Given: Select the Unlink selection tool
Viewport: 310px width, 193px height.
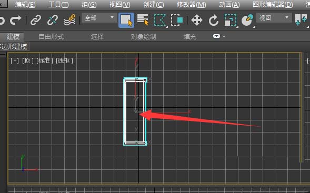Looking at the screenshot, I should 53,20.
